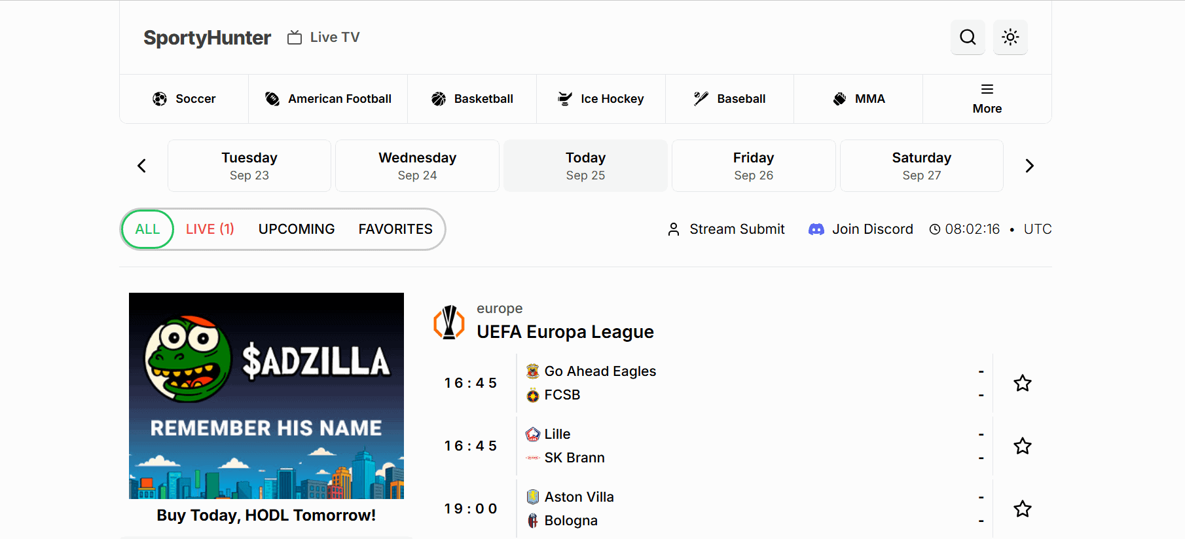The height and width of the screenshot is (539, 1185).
Task: Open the $ADZILLA advertisement banner
Action: 266,396
